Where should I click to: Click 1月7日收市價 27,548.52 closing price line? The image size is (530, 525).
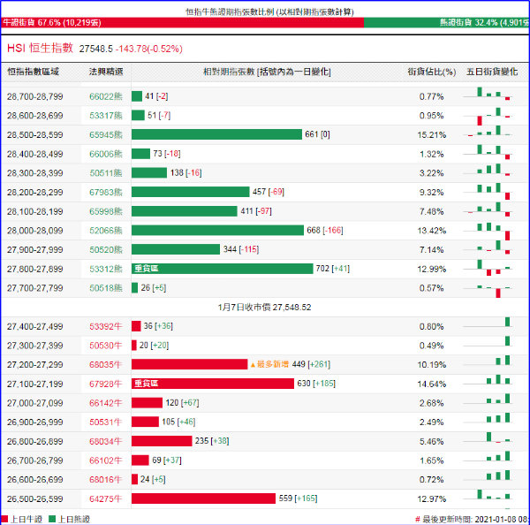[x=264, y=308]
